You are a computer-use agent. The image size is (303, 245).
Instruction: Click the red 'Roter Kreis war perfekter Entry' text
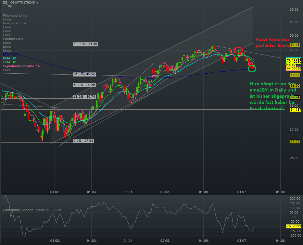click(x=272, y=43)
